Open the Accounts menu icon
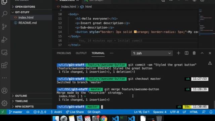Viewport: 215px width, 121px height. pyautogui.click(x=4, y=91)
